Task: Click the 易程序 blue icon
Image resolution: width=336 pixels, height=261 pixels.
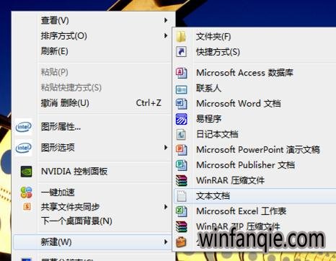Action: pyautogui.click(x=182, y=119)
